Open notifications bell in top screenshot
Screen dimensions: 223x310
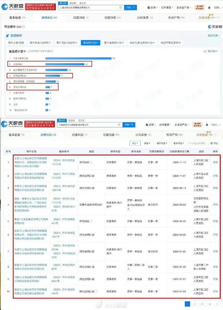209,8
